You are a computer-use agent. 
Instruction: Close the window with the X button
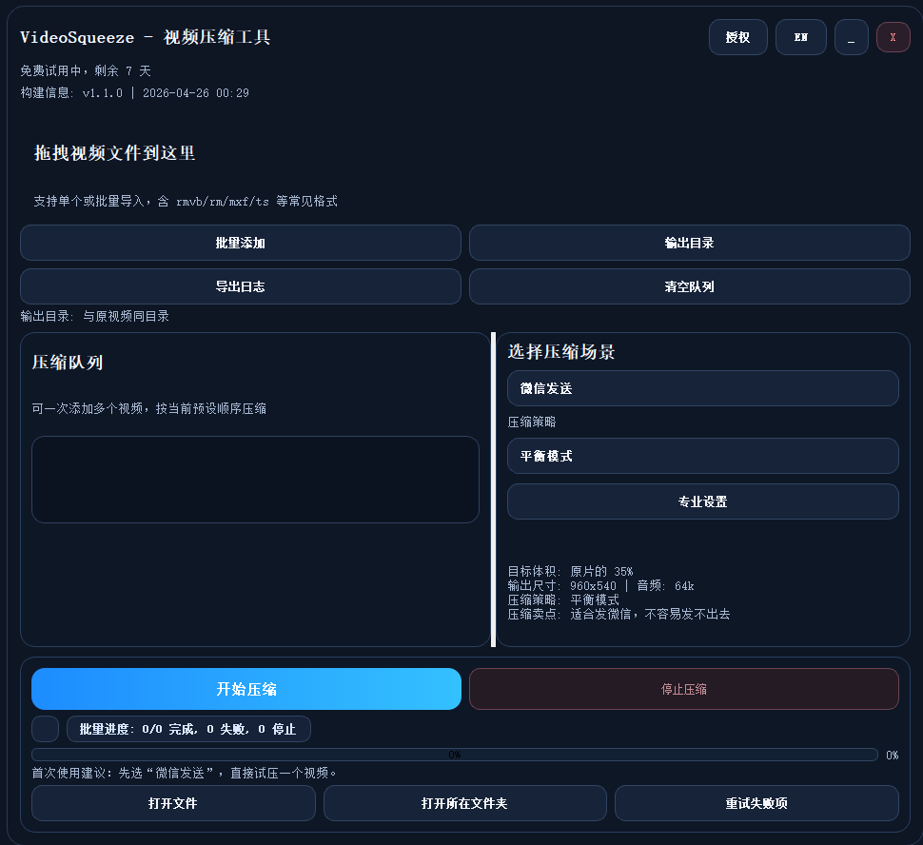click(x=893, y=37)
